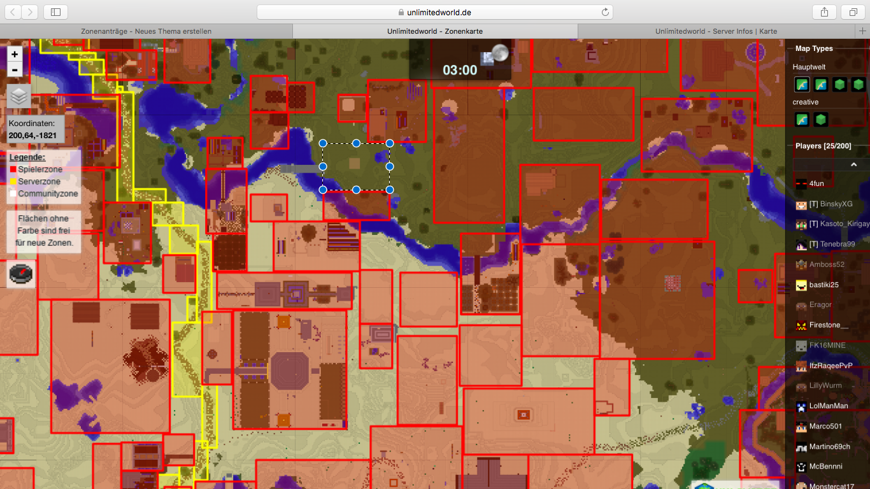The image size is (870, 489).
Task: Select player bastiki25 in the list
Action: (x=825, y=285)
